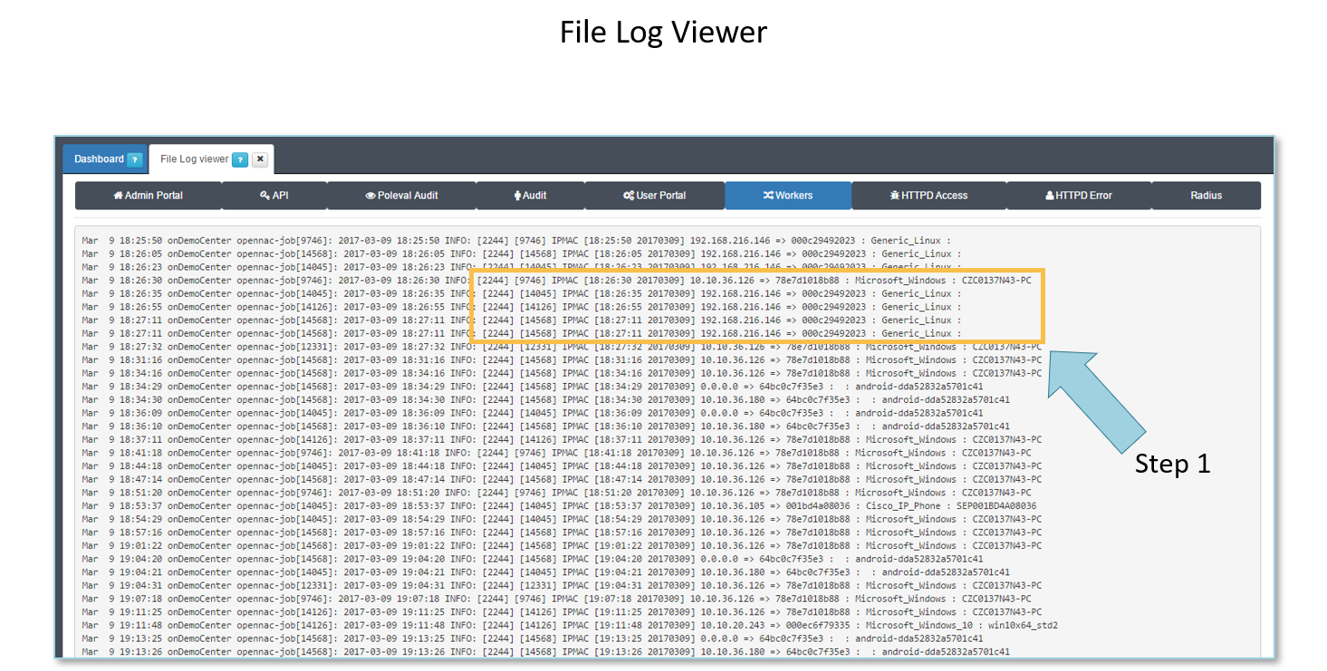Click the bug icon for HTTPD Access

click(894, 196)
